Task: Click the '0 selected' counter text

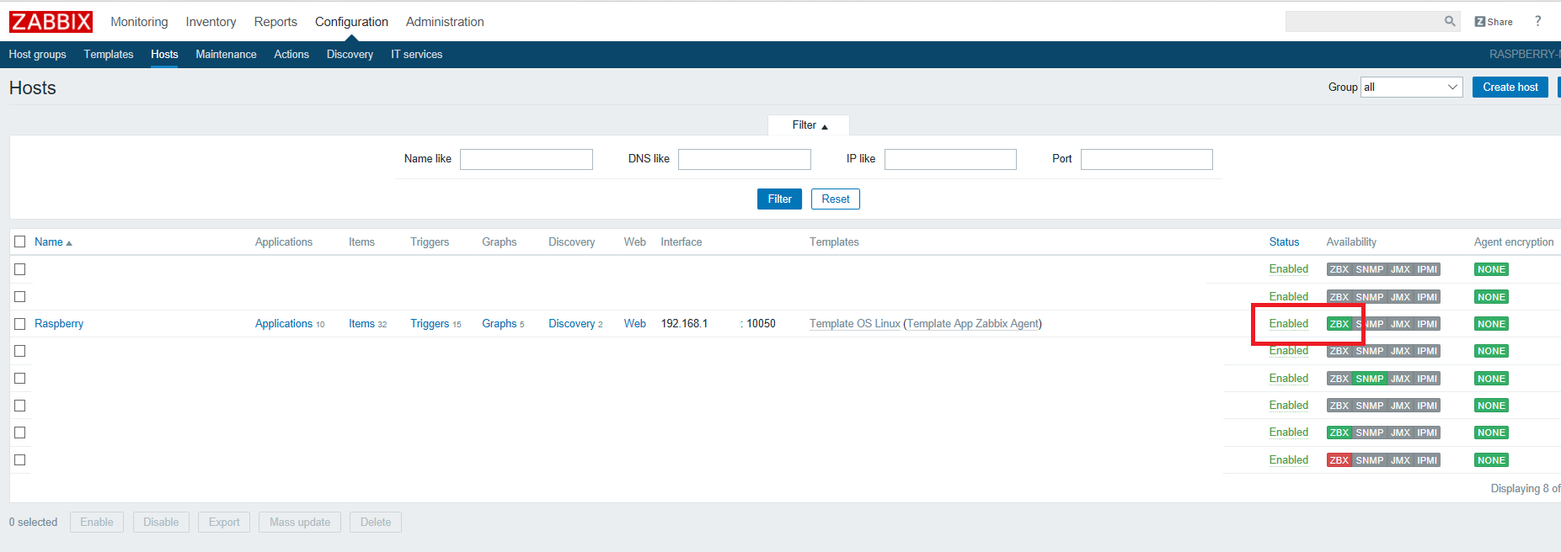Action: [33, 523]
